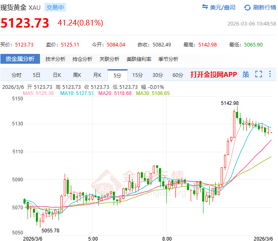Switch chart to 周K

77,75
